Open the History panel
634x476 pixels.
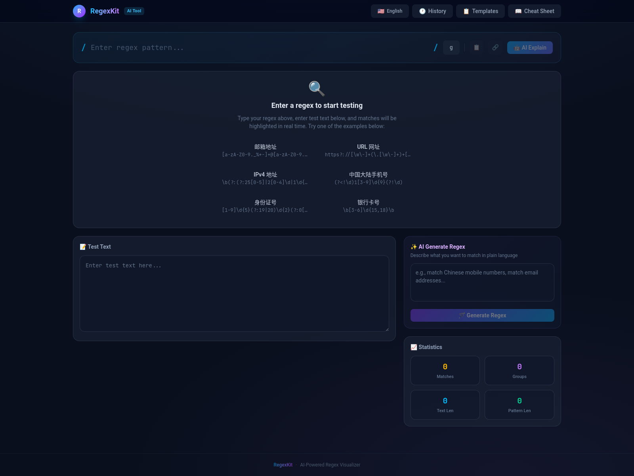point(432,11)
